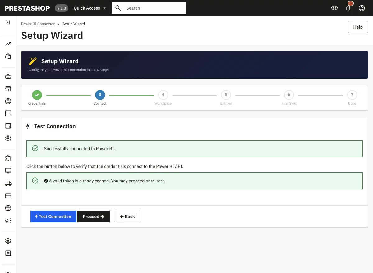Open Marketing megaphone icon in sidebar
This screenshot has width=373, height=273.
tap(8, 221)
